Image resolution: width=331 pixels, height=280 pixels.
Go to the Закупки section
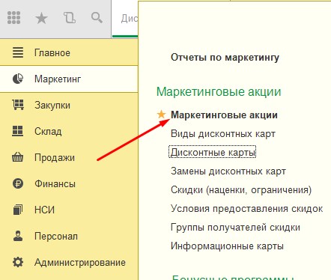(69, 105)
